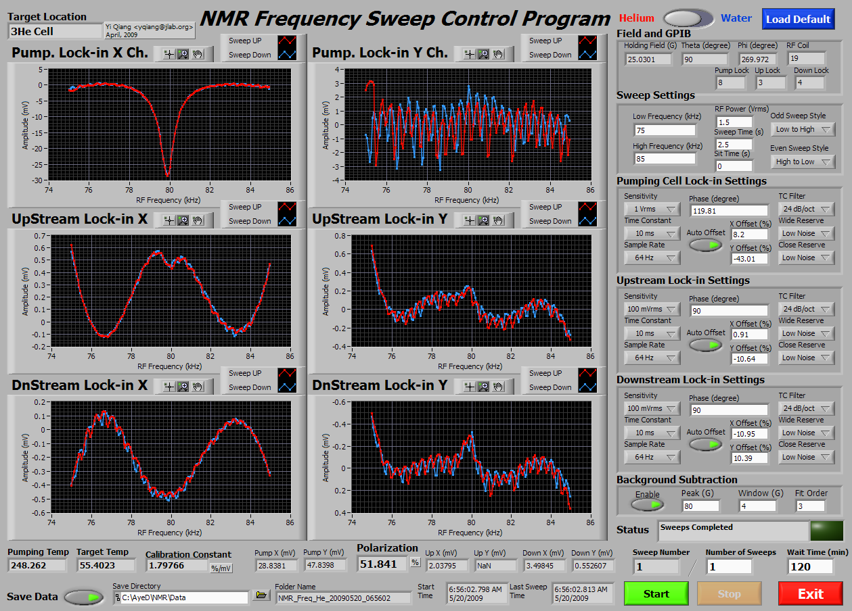Select zoom tool on UpStream Lock-in Y graph
852x611 pixels.
click(483, 220)
